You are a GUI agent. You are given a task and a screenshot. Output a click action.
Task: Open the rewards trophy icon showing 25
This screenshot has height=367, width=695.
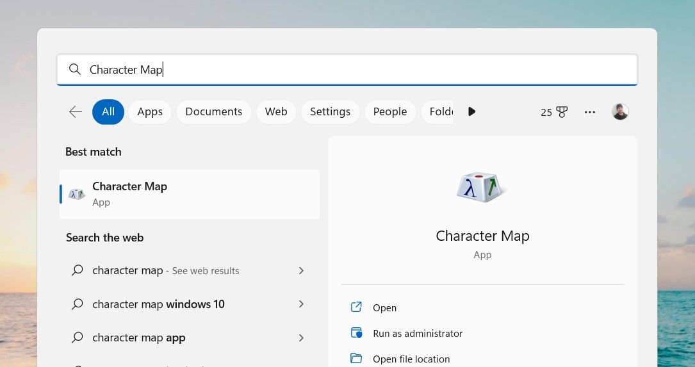click(554, 112)
